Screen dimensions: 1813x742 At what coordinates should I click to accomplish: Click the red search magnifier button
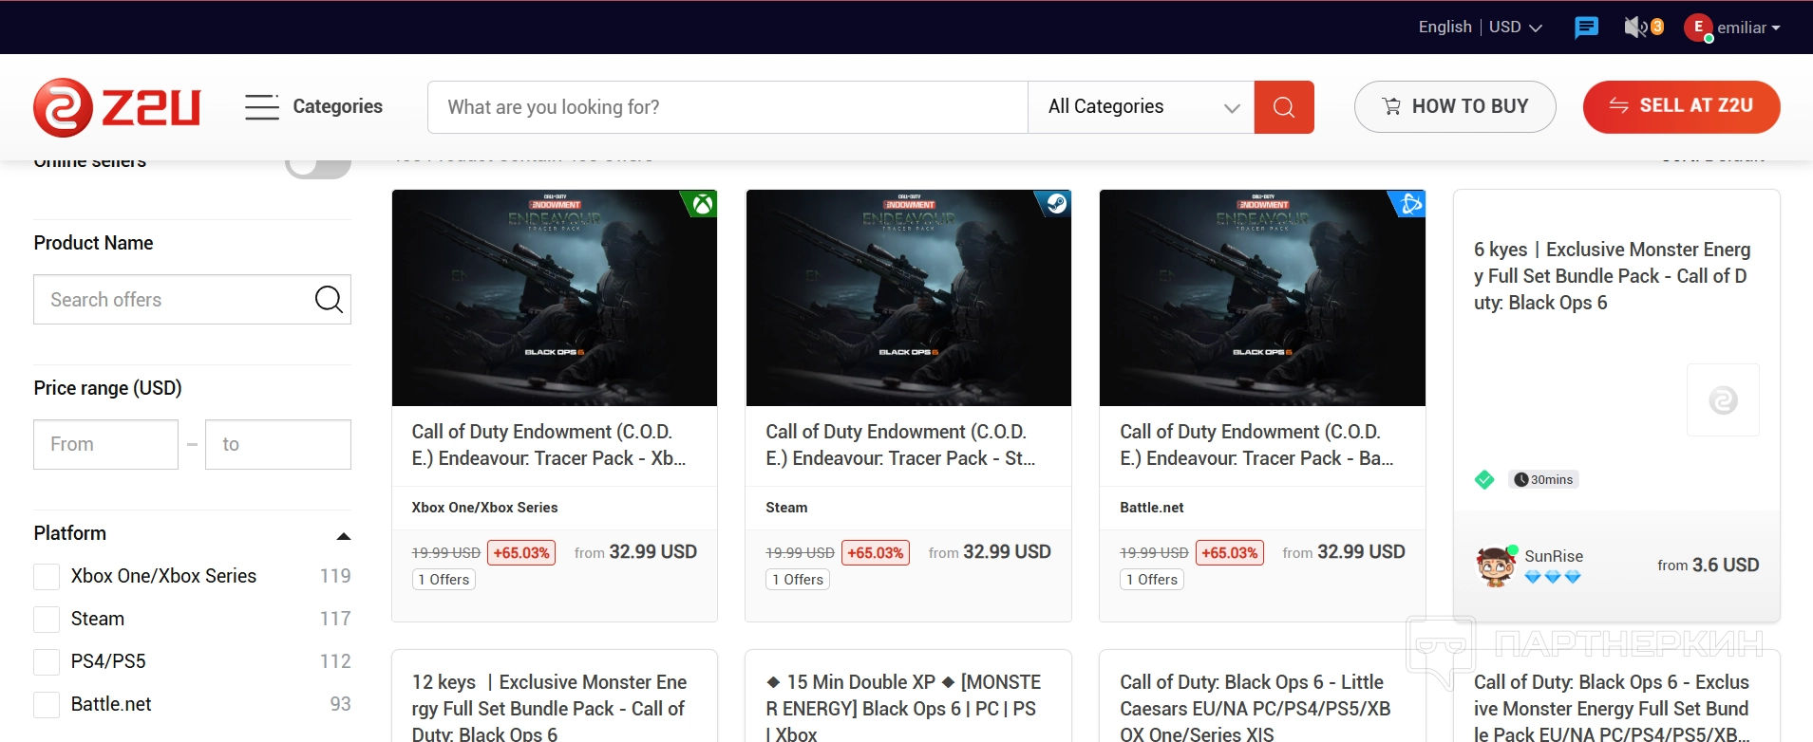[1284, 107]
